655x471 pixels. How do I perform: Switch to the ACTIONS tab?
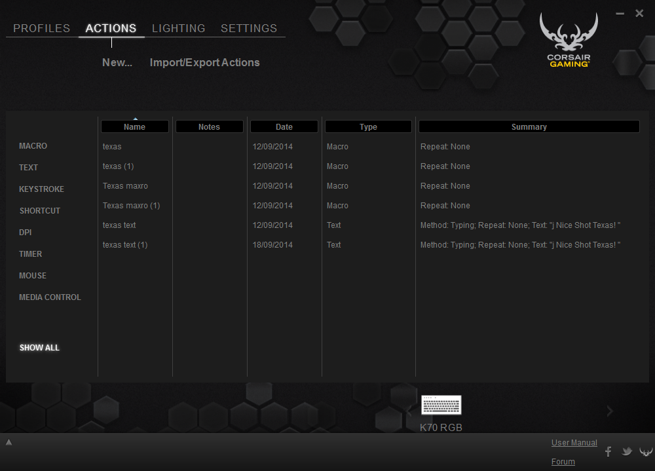pos(111,28)
